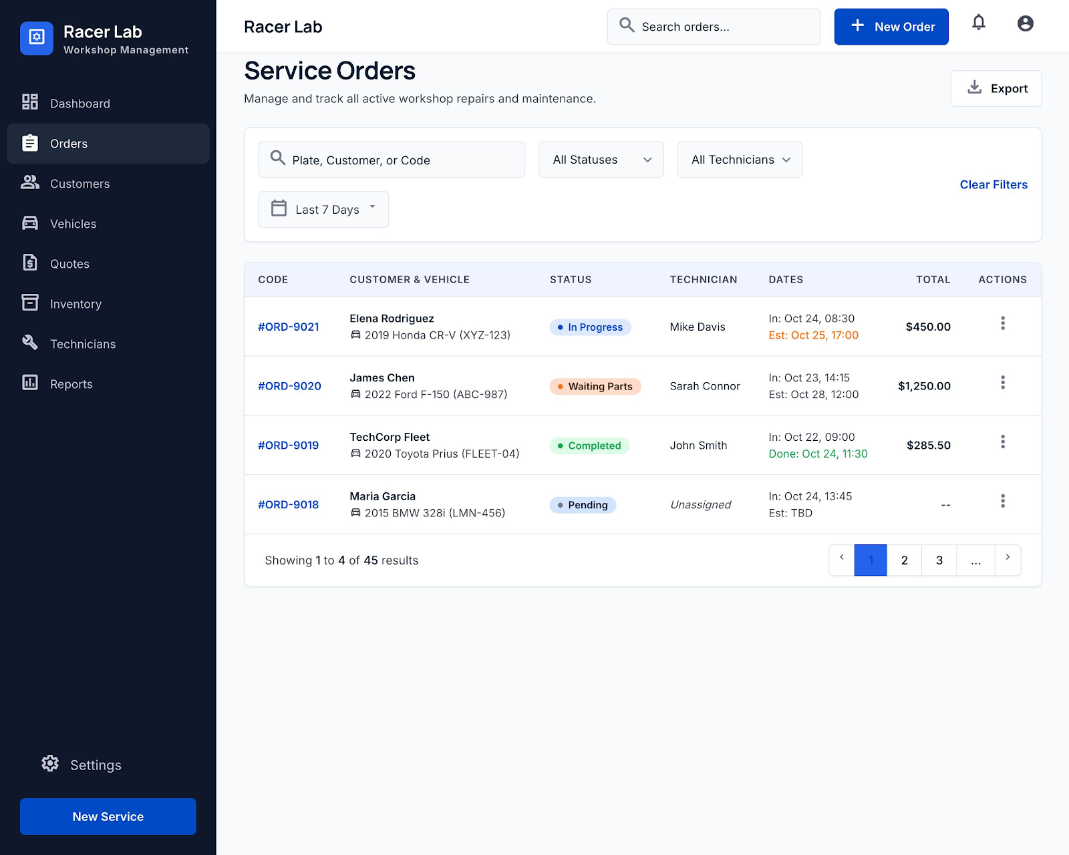
Task: Click the Pending status badge
Action: tap(583, 505)
